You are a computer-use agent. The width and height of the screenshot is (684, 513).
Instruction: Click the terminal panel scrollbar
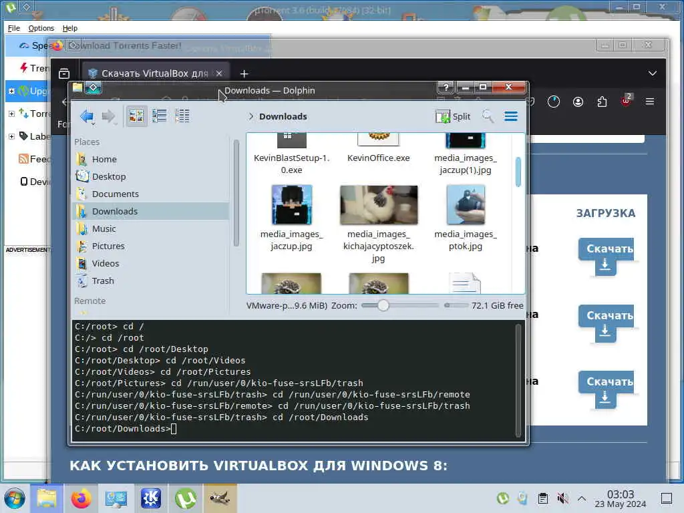(x=518, y=380)
